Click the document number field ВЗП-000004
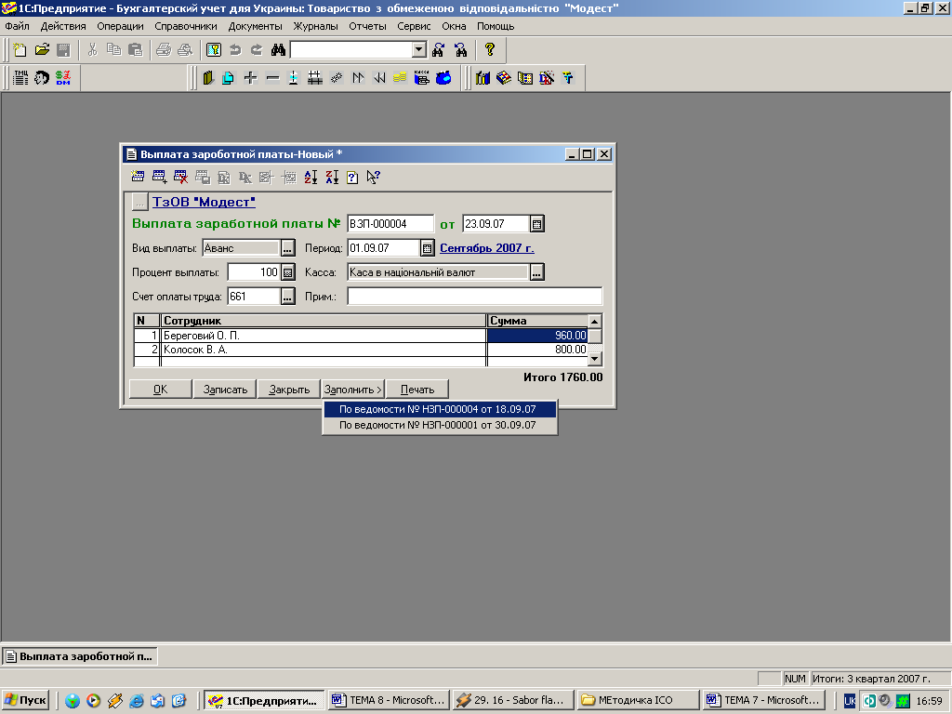Screen dimensions: 952x714 [390, 224]
